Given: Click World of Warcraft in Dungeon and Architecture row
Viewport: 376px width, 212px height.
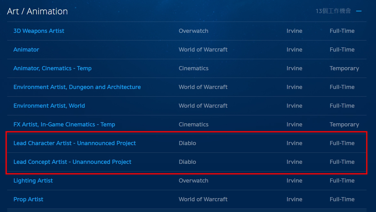Looking at the screenshot, I should 203,87.
